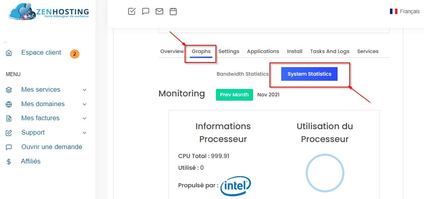This screenshot has width=424, height=199.
Task: Show Bandwidth Statistics view
Action: pos(243,74)
